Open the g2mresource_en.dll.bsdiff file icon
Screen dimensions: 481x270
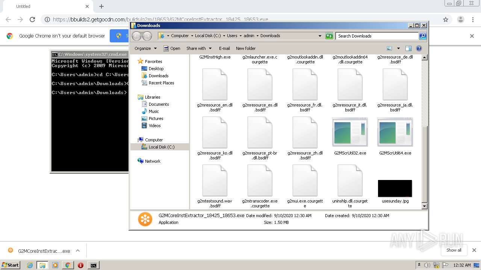click(x=215, y=84)
